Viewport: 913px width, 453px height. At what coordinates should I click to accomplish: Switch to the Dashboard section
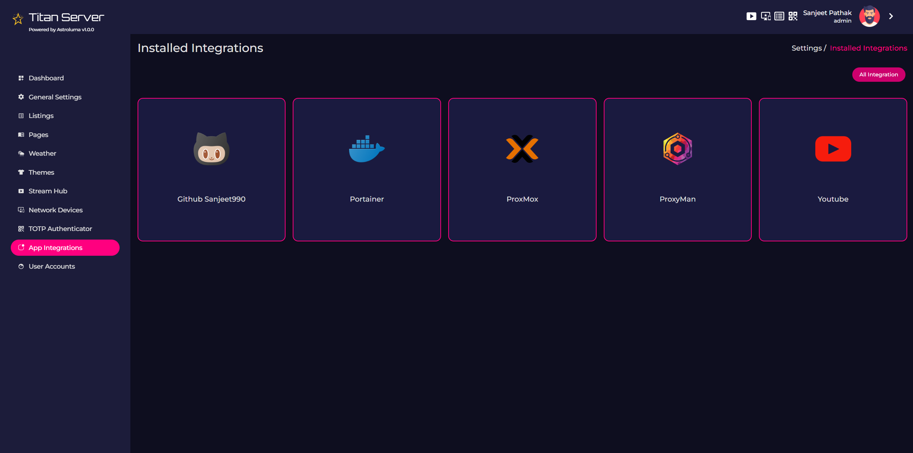tap(46, 78)
